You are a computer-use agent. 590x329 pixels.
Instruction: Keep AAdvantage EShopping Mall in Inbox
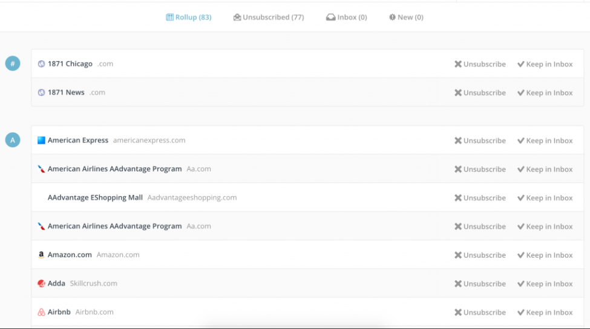545,198
